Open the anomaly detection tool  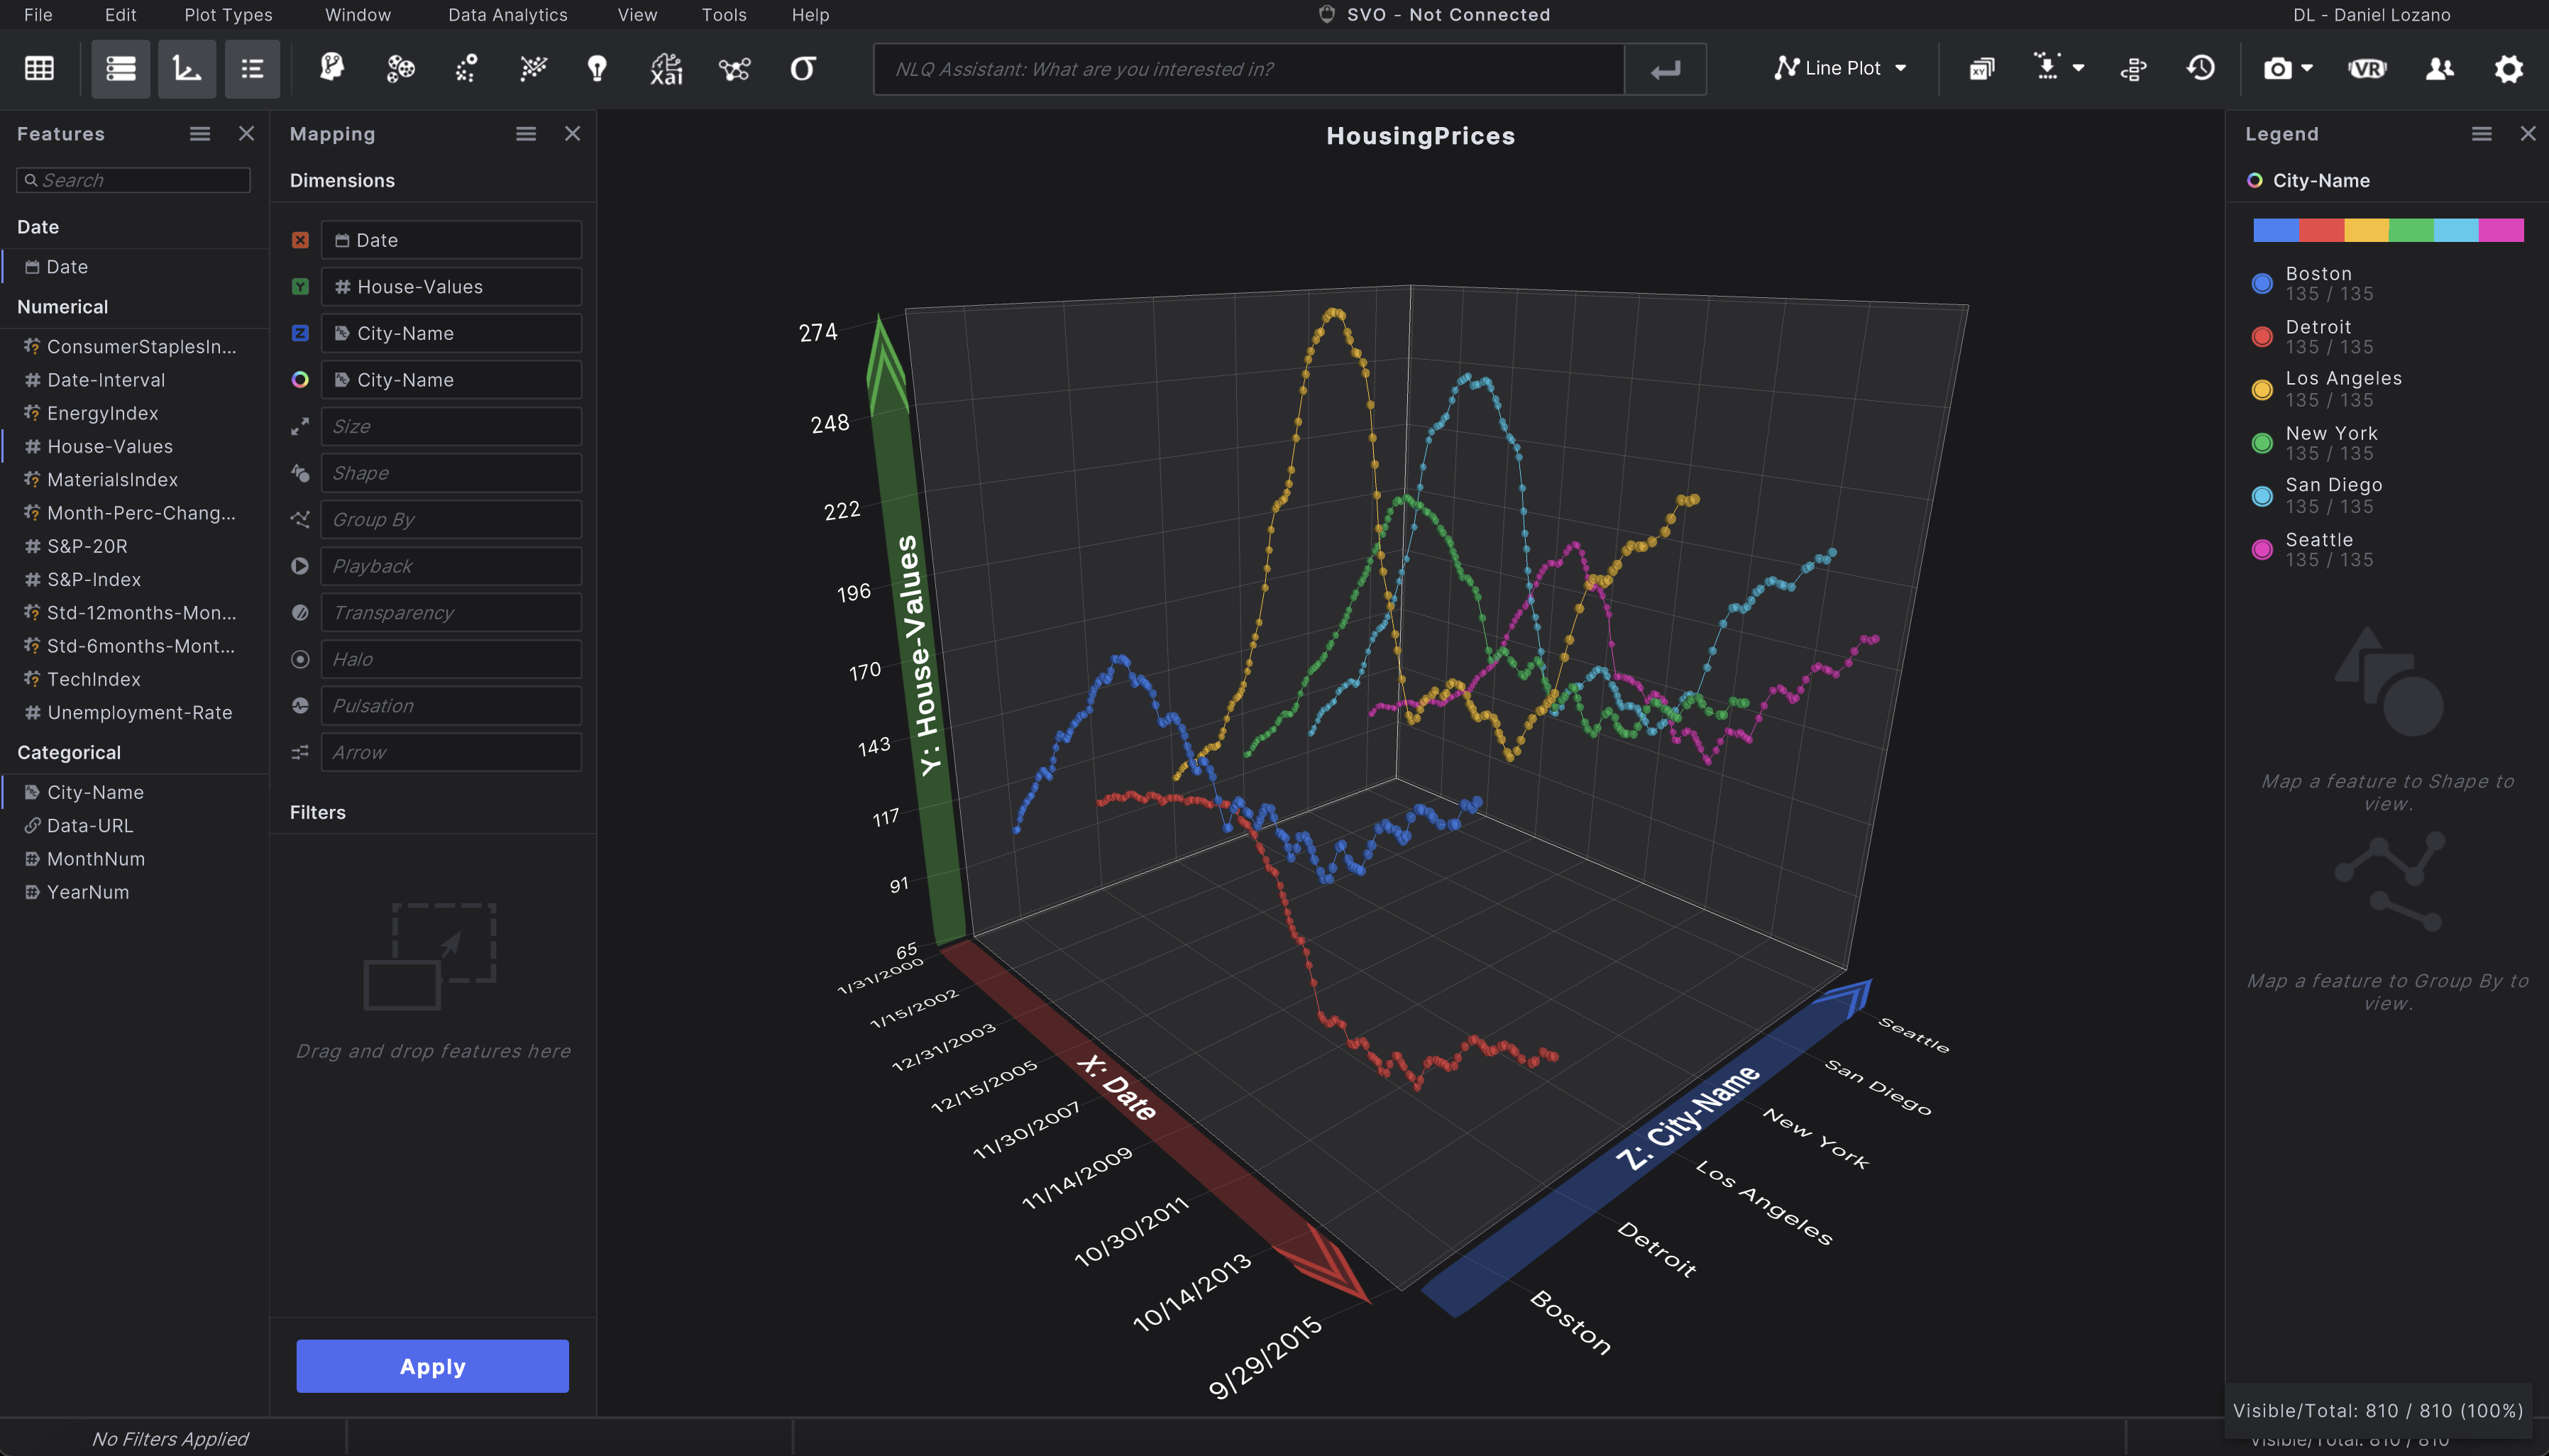[x=466, y=68]
